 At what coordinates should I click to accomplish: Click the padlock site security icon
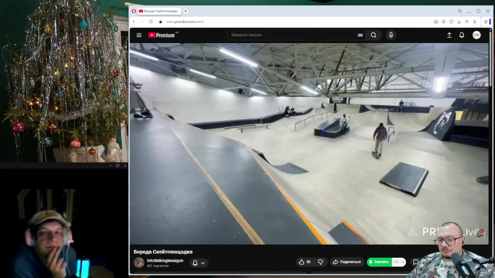point(160,22)
